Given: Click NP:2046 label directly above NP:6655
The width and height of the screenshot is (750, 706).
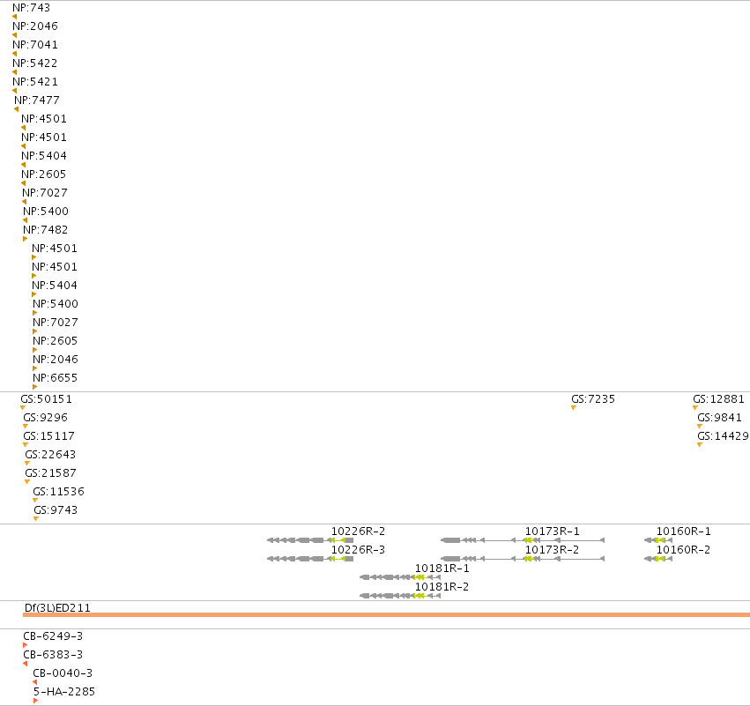Looking at the screenshot, I should point(55,360).
